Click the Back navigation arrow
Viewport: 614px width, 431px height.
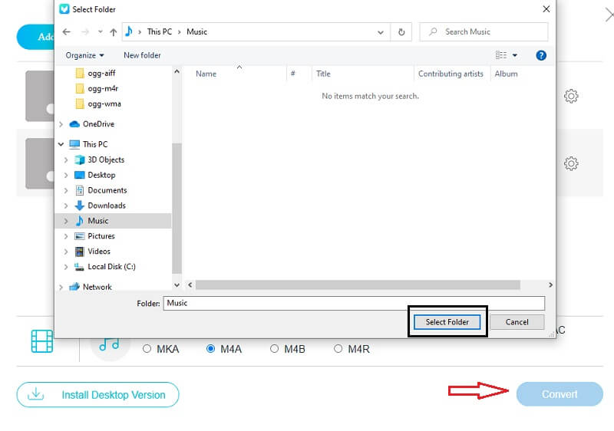66,32
